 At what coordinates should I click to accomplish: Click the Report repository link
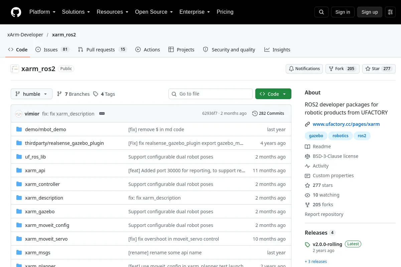pyautogui.click(x=324, y=214)
